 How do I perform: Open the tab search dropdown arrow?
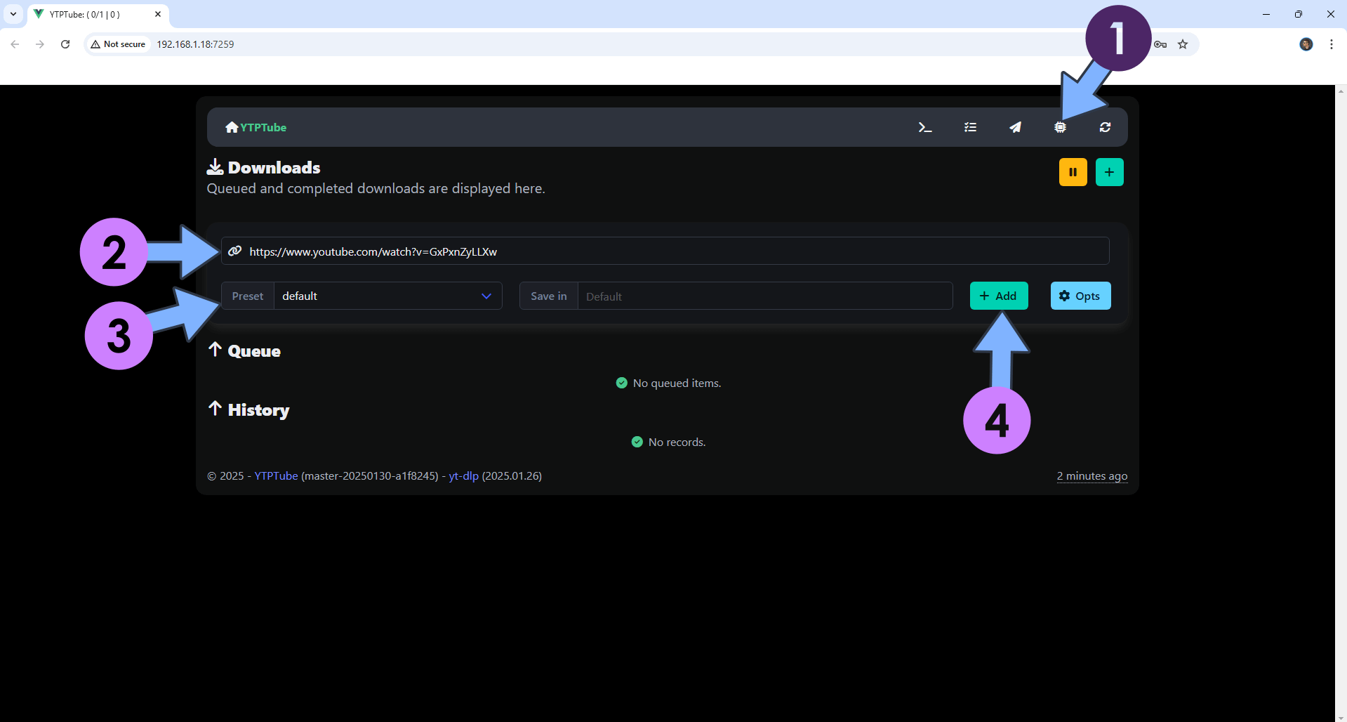point(13,14)
